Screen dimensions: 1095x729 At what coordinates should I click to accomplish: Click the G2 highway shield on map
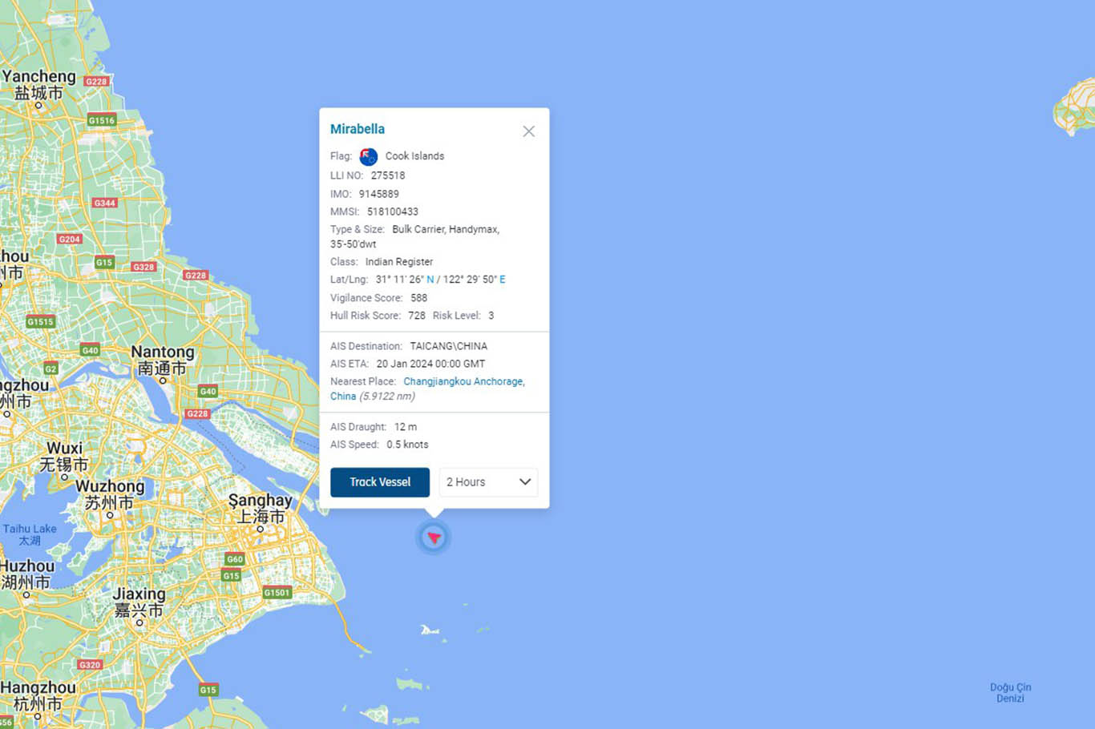pos(51,369)
